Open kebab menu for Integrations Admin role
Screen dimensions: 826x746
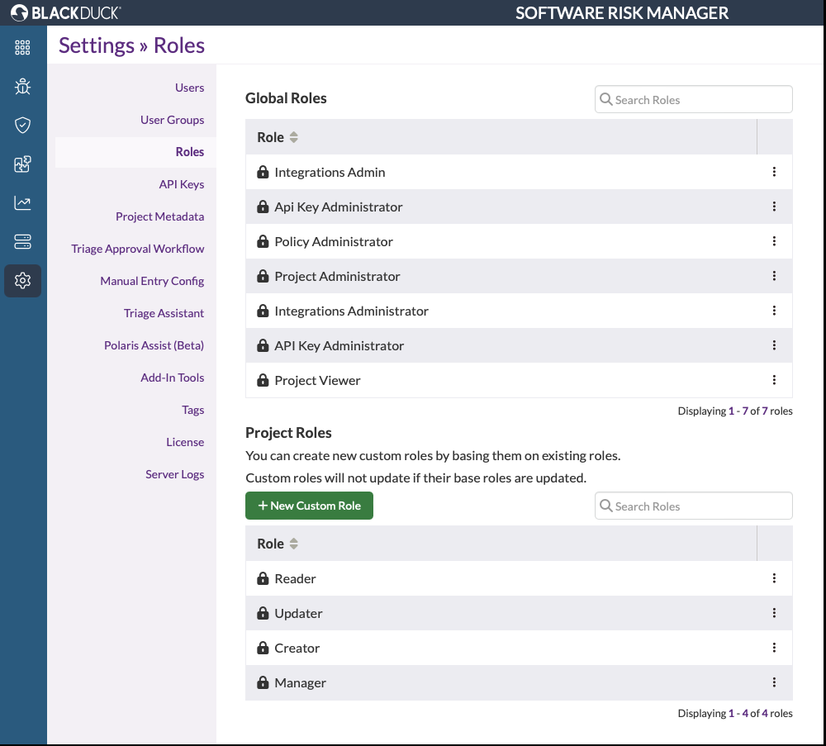(x=774, y=172)
